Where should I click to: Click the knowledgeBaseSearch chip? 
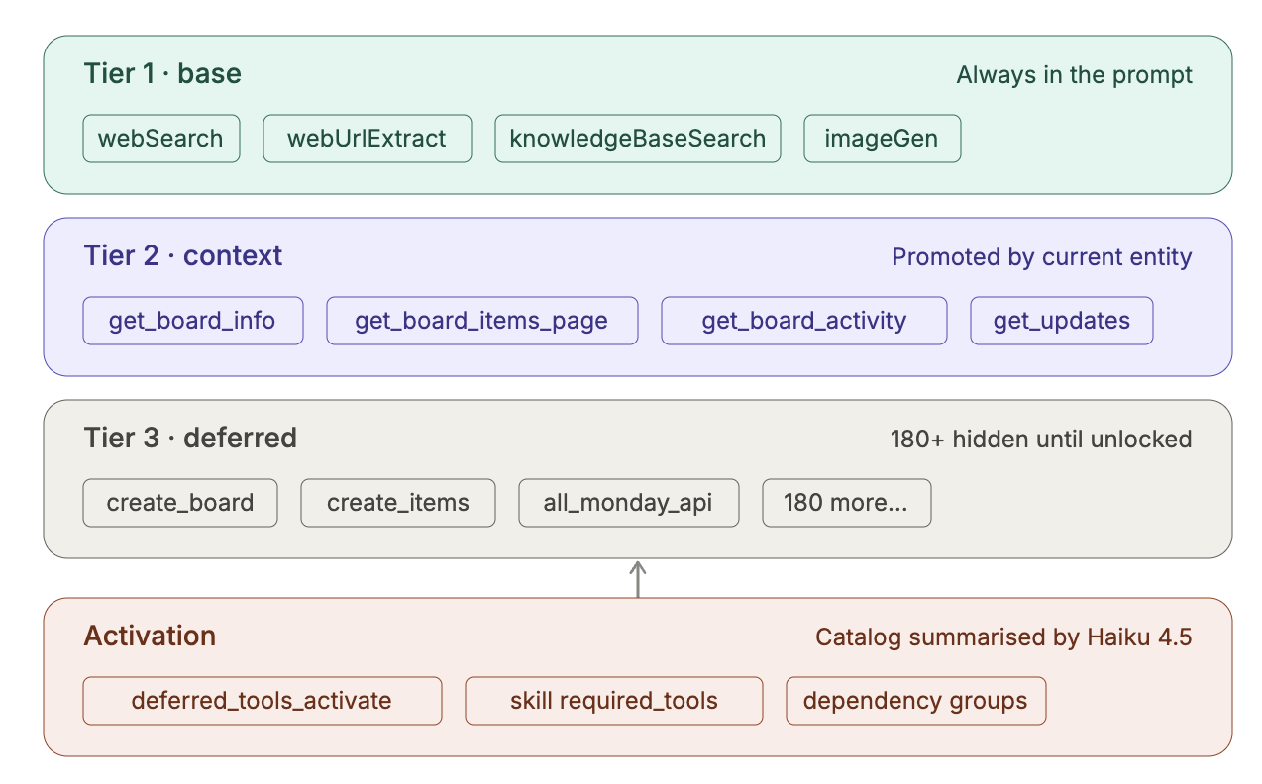pyautogui.click(x=638, y=139)
